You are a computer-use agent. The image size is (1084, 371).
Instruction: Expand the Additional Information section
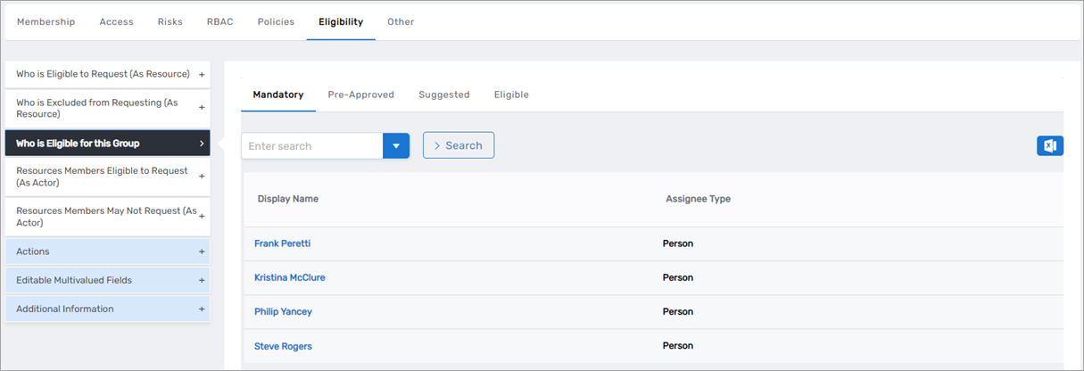[x=107, y=309]
